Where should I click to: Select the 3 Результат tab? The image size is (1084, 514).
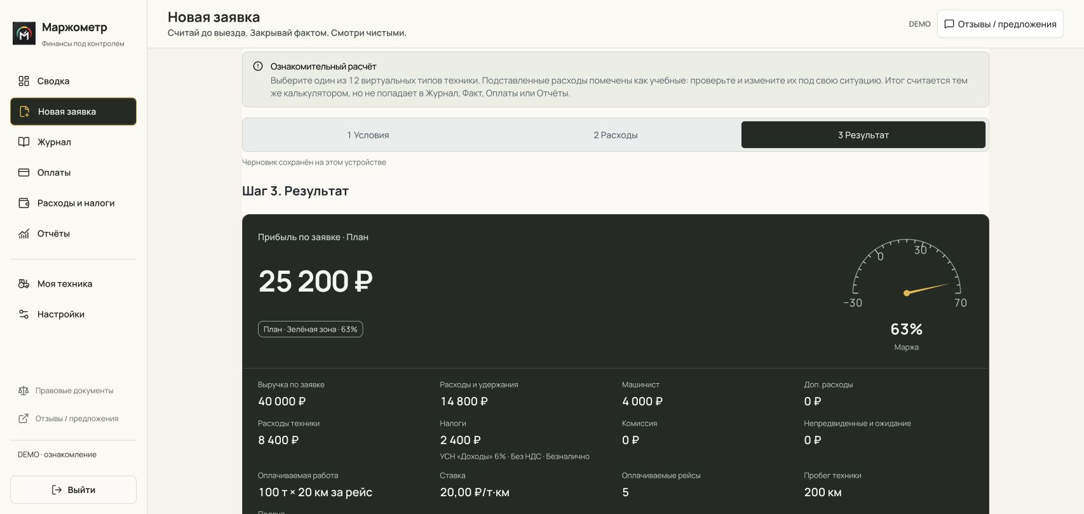(864, 135)
